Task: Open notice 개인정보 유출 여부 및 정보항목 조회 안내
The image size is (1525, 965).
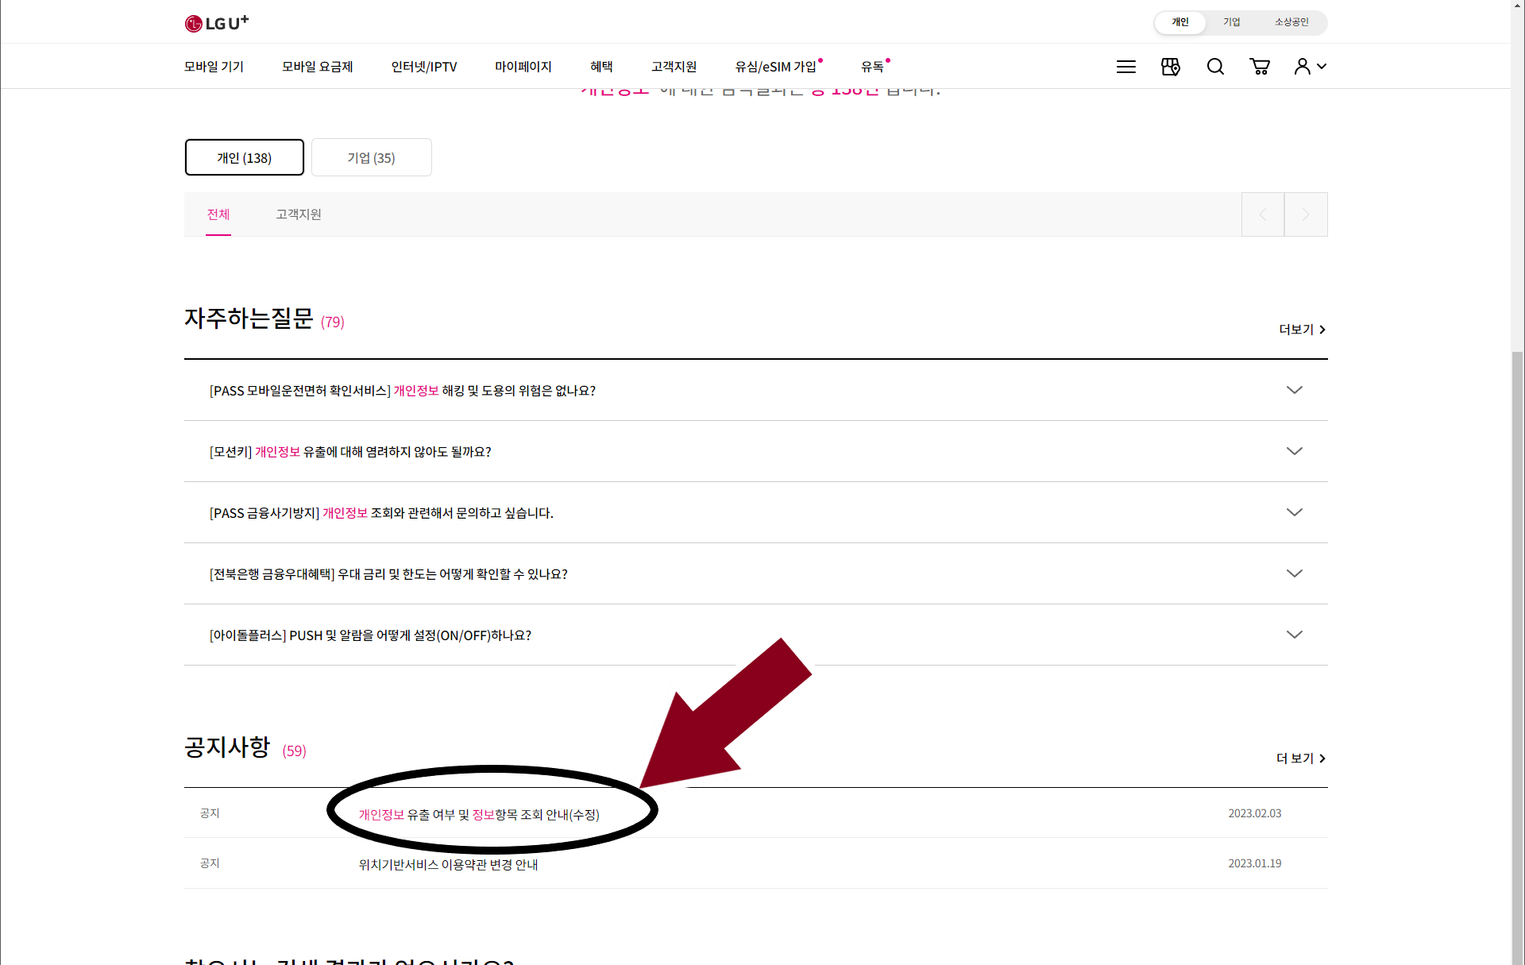Action: tap(479, 815)
